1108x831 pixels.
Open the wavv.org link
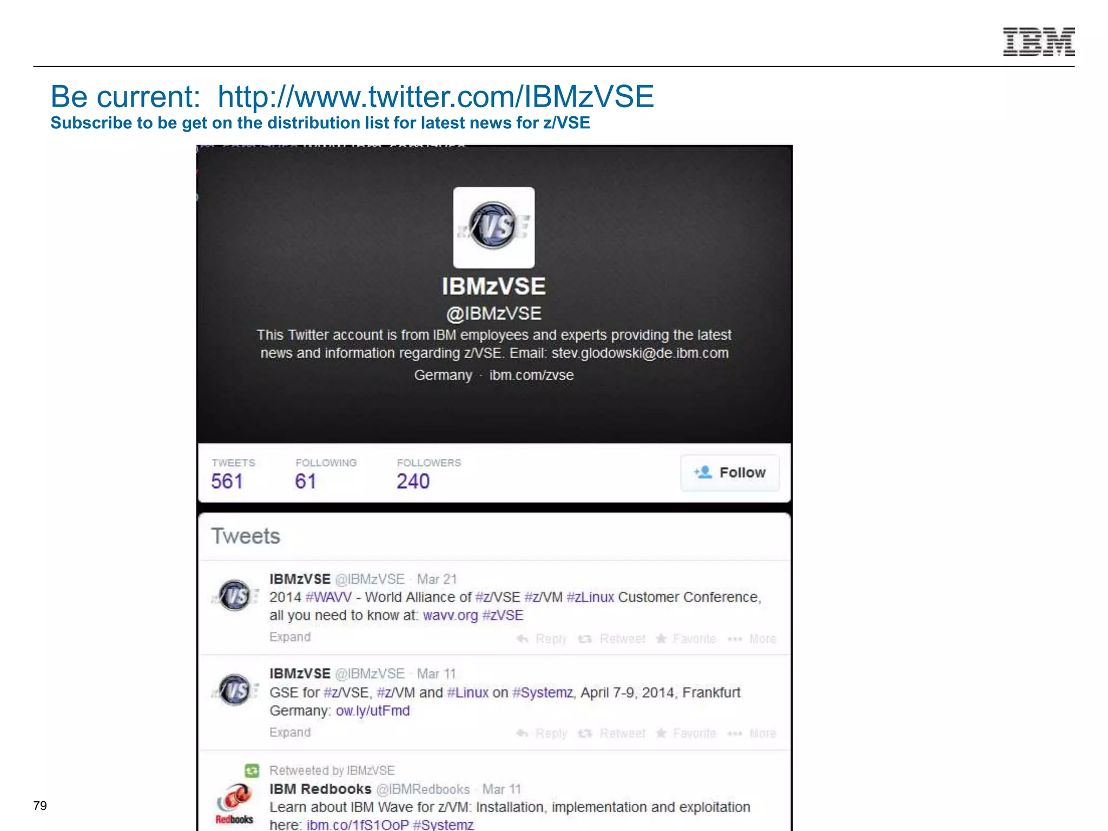tap(450, 616)
